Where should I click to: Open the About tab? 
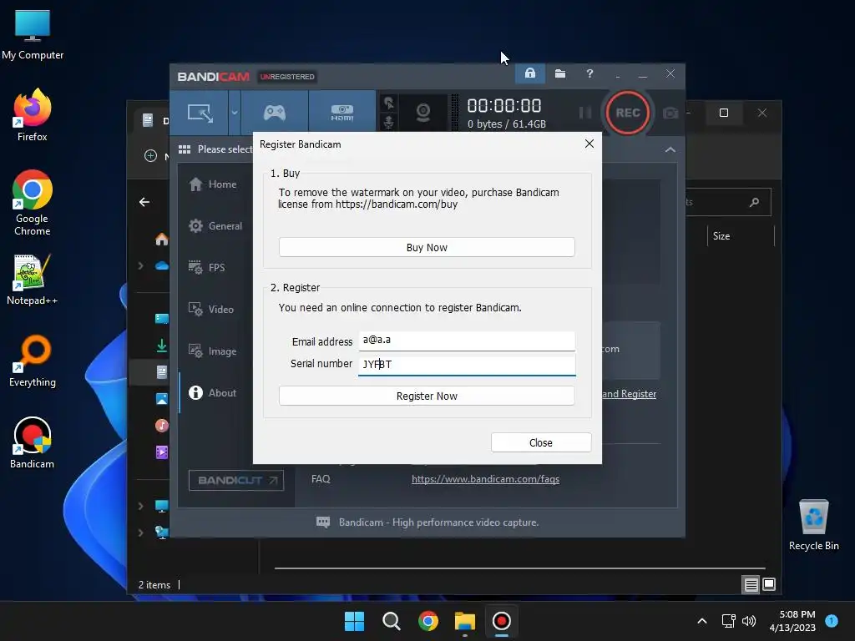pos(212,392)
